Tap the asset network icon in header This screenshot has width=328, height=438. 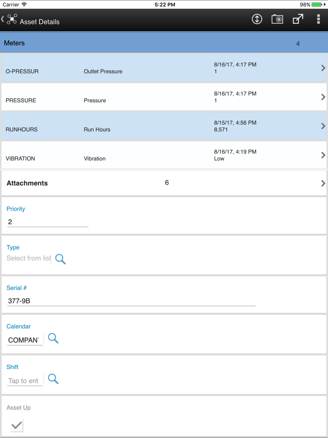pyautogui.click(x=12, y=19)
